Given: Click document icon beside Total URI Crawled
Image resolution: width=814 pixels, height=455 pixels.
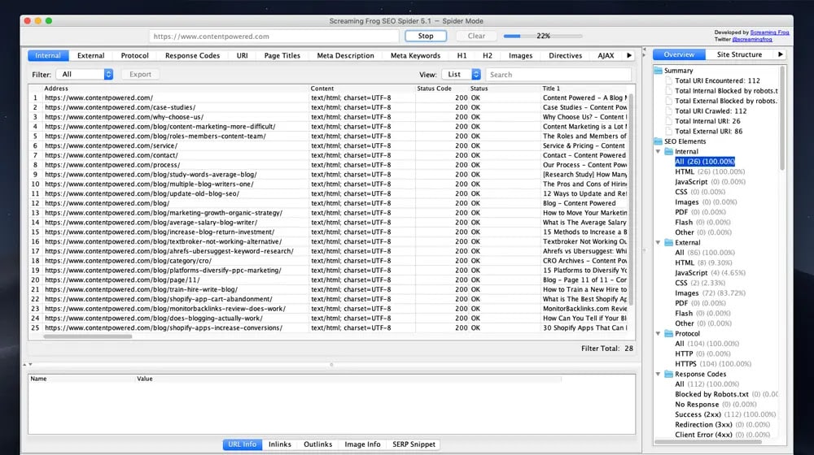Looking at the screenshot, I should 668,111.
